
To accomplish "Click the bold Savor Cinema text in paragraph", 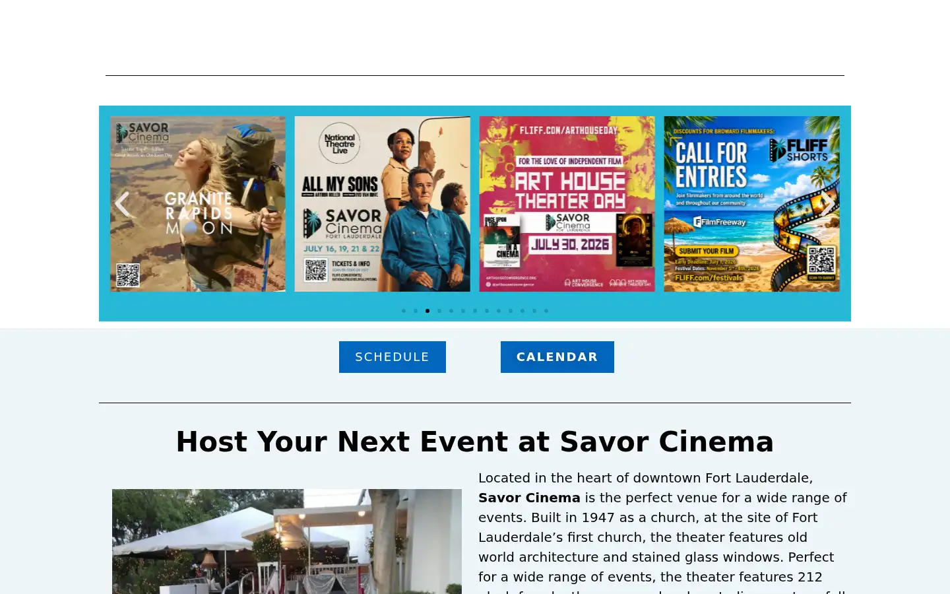I will (529, 498).
